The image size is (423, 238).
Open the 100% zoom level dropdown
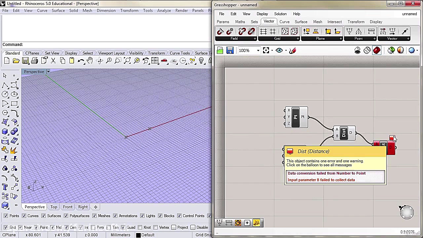point(258,50)
